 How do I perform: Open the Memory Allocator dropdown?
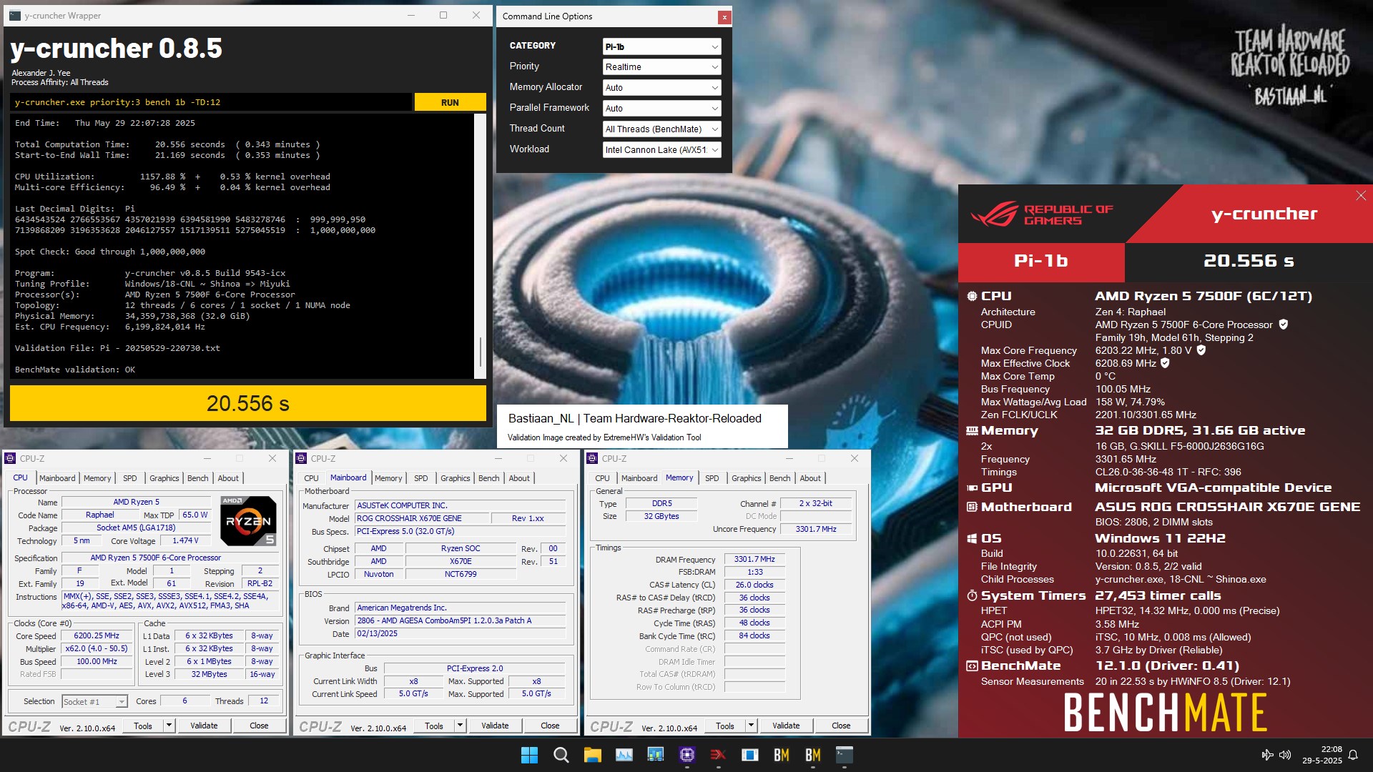click(x=661, y=88)
